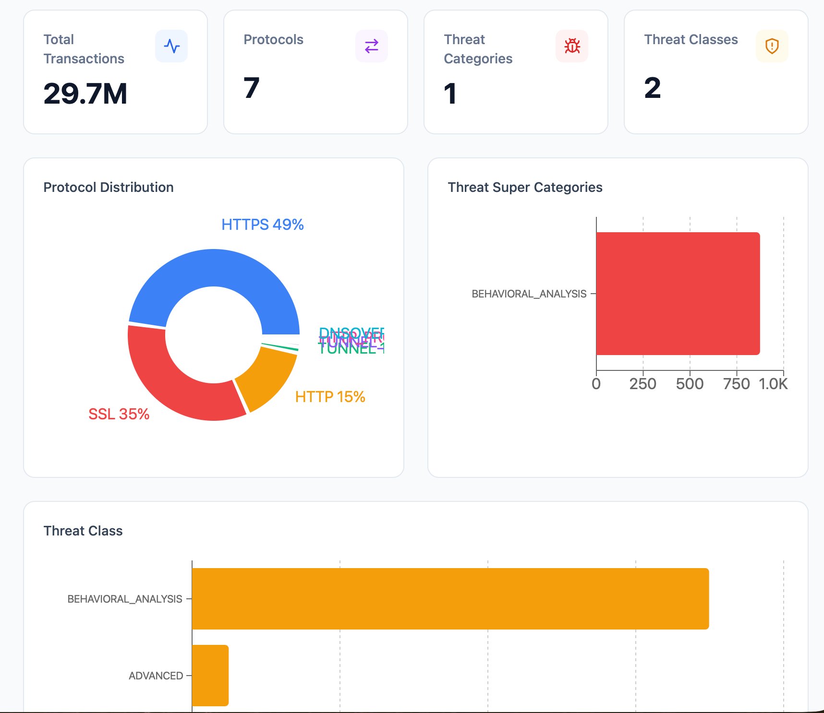Screen dimensions: 824x713
Task: Click the red bar in Threat Super Categories
Action: [x=678, y=294]
